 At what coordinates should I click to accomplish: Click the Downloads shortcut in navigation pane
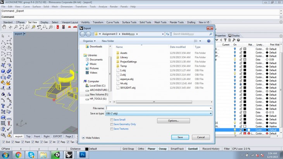[96, 47]
